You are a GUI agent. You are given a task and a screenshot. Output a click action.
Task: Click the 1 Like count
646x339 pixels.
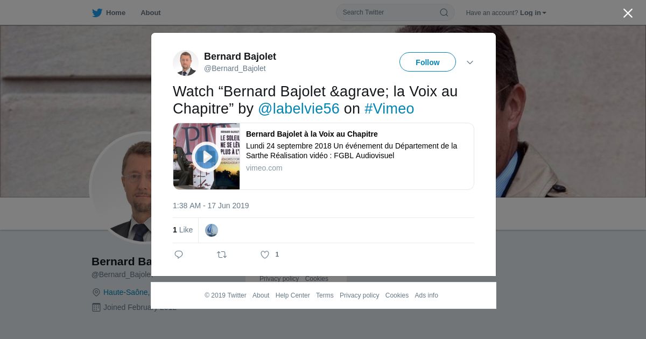pyautogui.click(x=182, y=230)
